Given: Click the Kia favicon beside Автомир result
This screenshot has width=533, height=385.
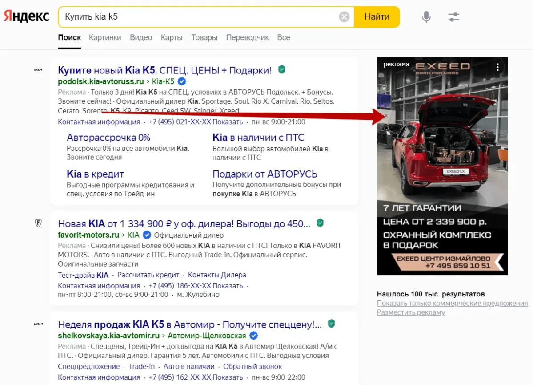Looking at the screenshot, I should pos(38,324).
